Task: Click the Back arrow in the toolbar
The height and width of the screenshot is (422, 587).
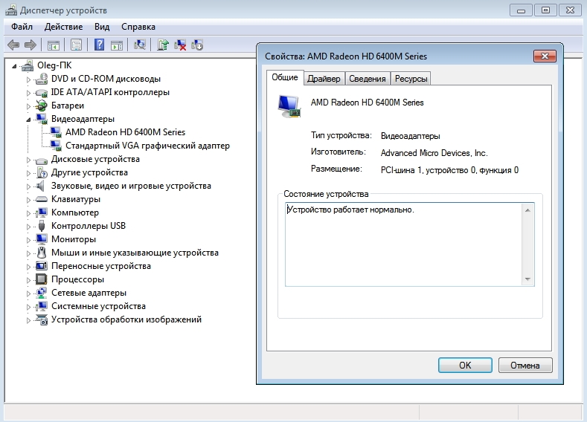Action: click(13, 45)
